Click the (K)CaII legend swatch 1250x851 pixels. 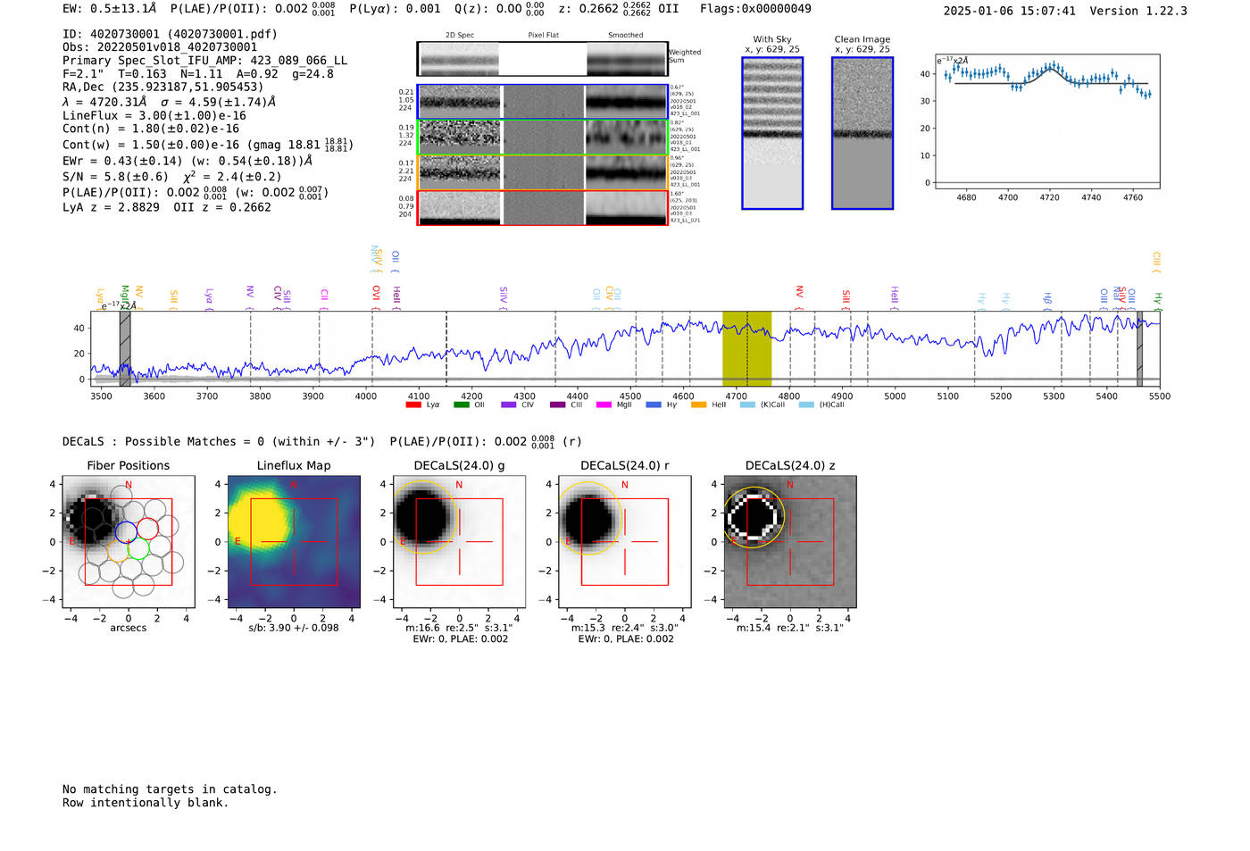pyautogui.click(x=747, y=405)
